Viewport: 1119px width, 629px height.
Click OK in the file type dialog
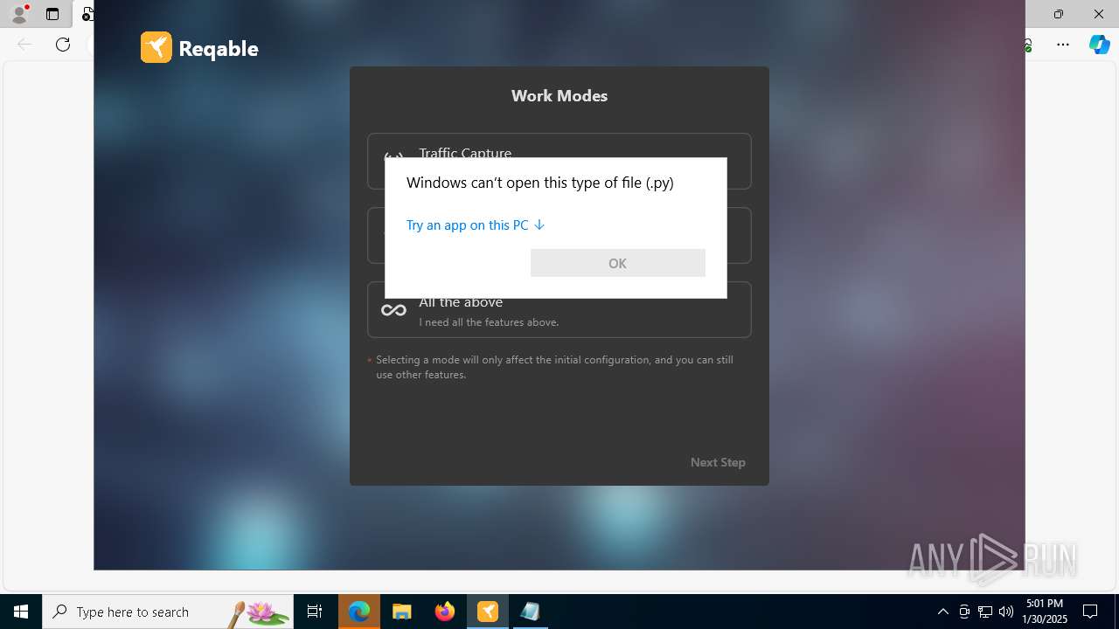coord(617,263)
